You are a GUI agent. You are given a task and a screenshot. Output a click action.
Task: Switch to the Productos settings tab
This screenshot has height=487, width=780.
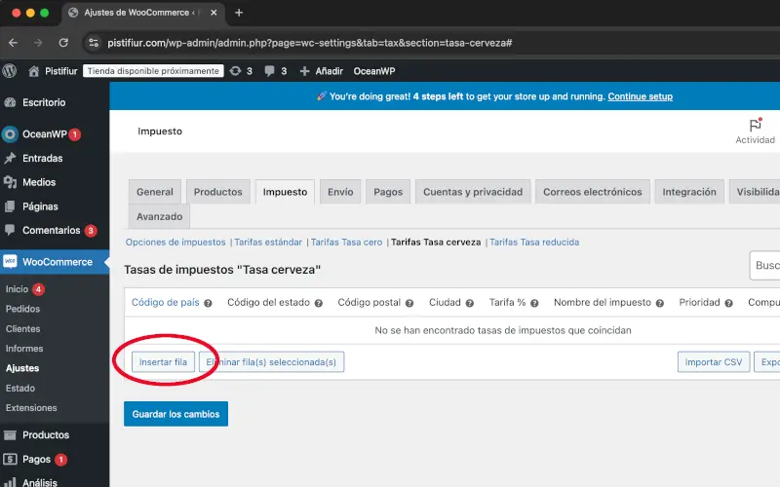217,192
